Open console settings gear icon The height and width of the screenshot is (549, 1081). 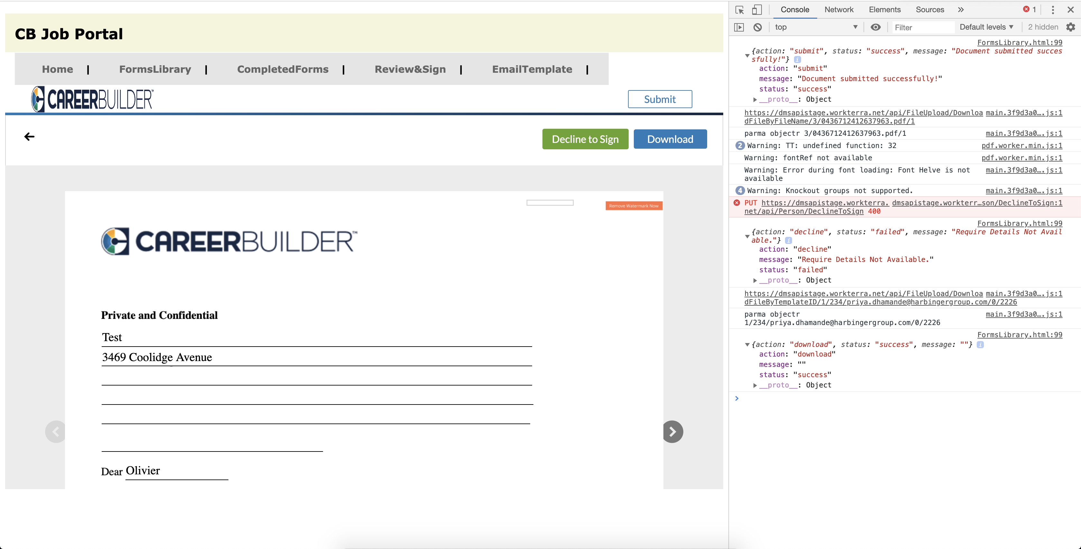(x=1070, y=27)
